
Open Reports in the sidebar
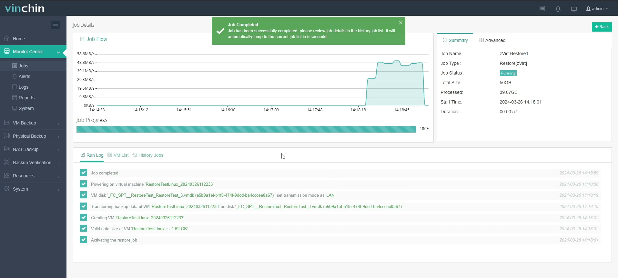point(26,98)
